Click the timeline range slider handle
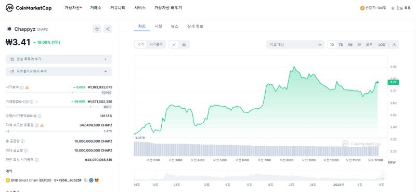 pos(383,175)
